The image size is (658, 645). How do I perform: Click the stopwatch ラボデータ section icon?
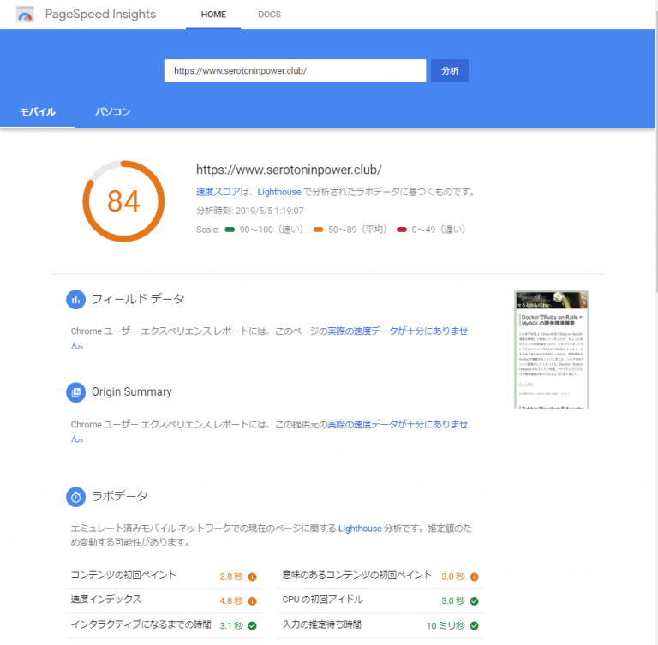[x=75, y=497]
